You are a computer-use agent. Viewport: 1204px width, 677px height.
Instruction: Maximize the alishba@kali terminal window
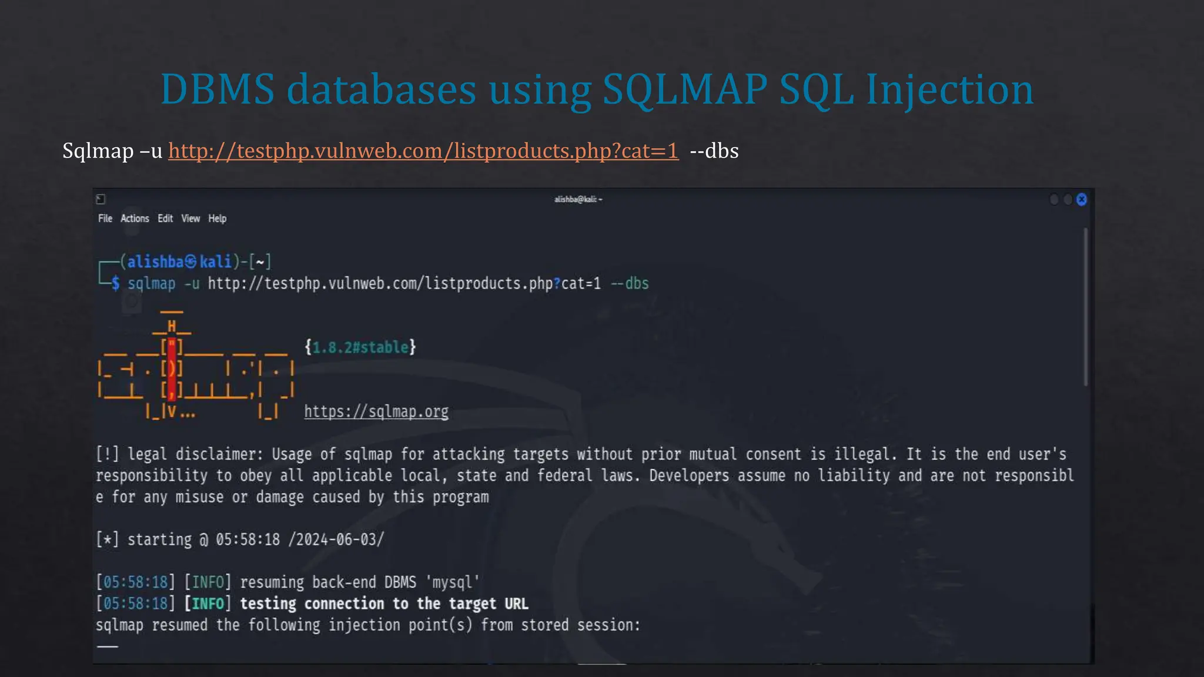[x=1068, y=200]
